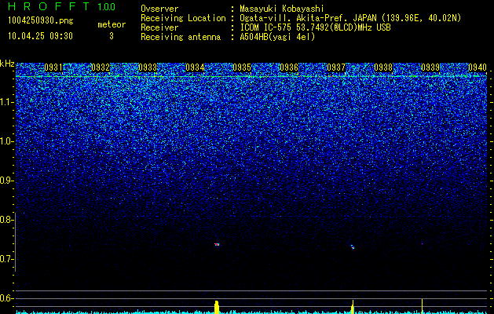Click the yellow power spike below 0937 echo

353,307
